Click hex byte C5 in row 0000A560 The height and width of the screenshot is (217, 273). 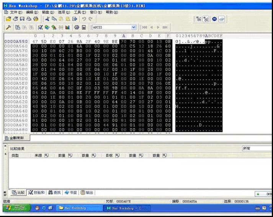click(x=132, y=46)
